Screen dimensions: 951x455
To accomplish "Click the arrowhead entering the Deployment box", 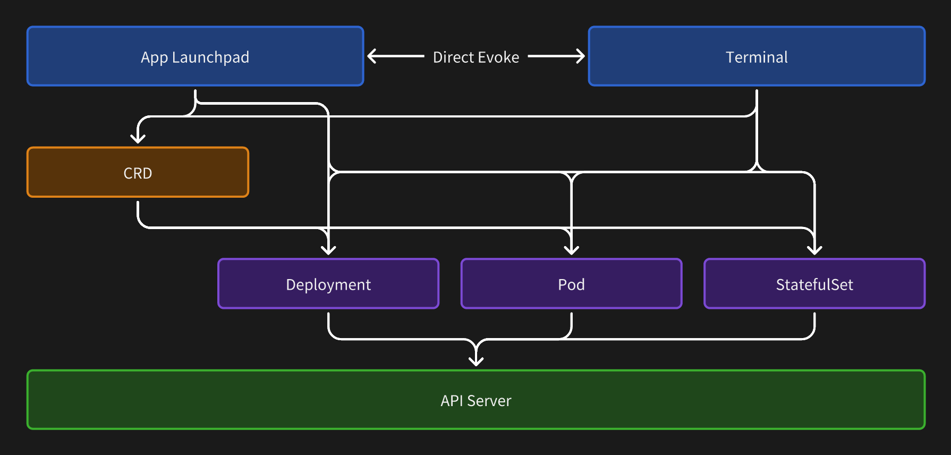I will (329, 250).
